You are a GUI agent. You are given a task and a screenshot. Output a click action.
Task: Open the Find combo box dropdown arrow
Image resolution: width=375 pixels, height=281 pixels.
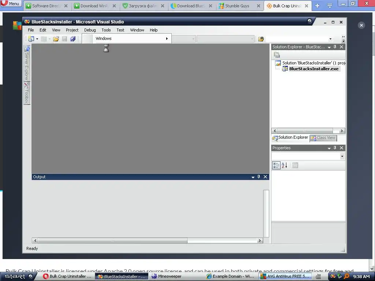point(331,39)
